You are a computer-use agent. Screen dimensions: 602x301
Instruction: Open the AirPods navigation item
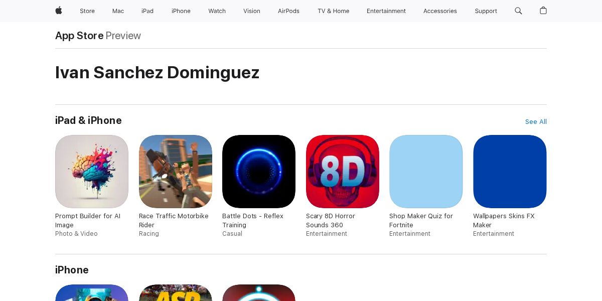coord(288,11)
